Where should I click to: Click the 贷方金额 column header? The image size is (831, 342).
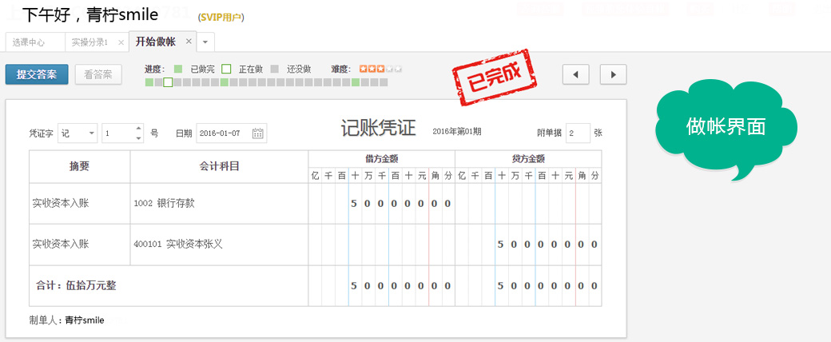528,158
